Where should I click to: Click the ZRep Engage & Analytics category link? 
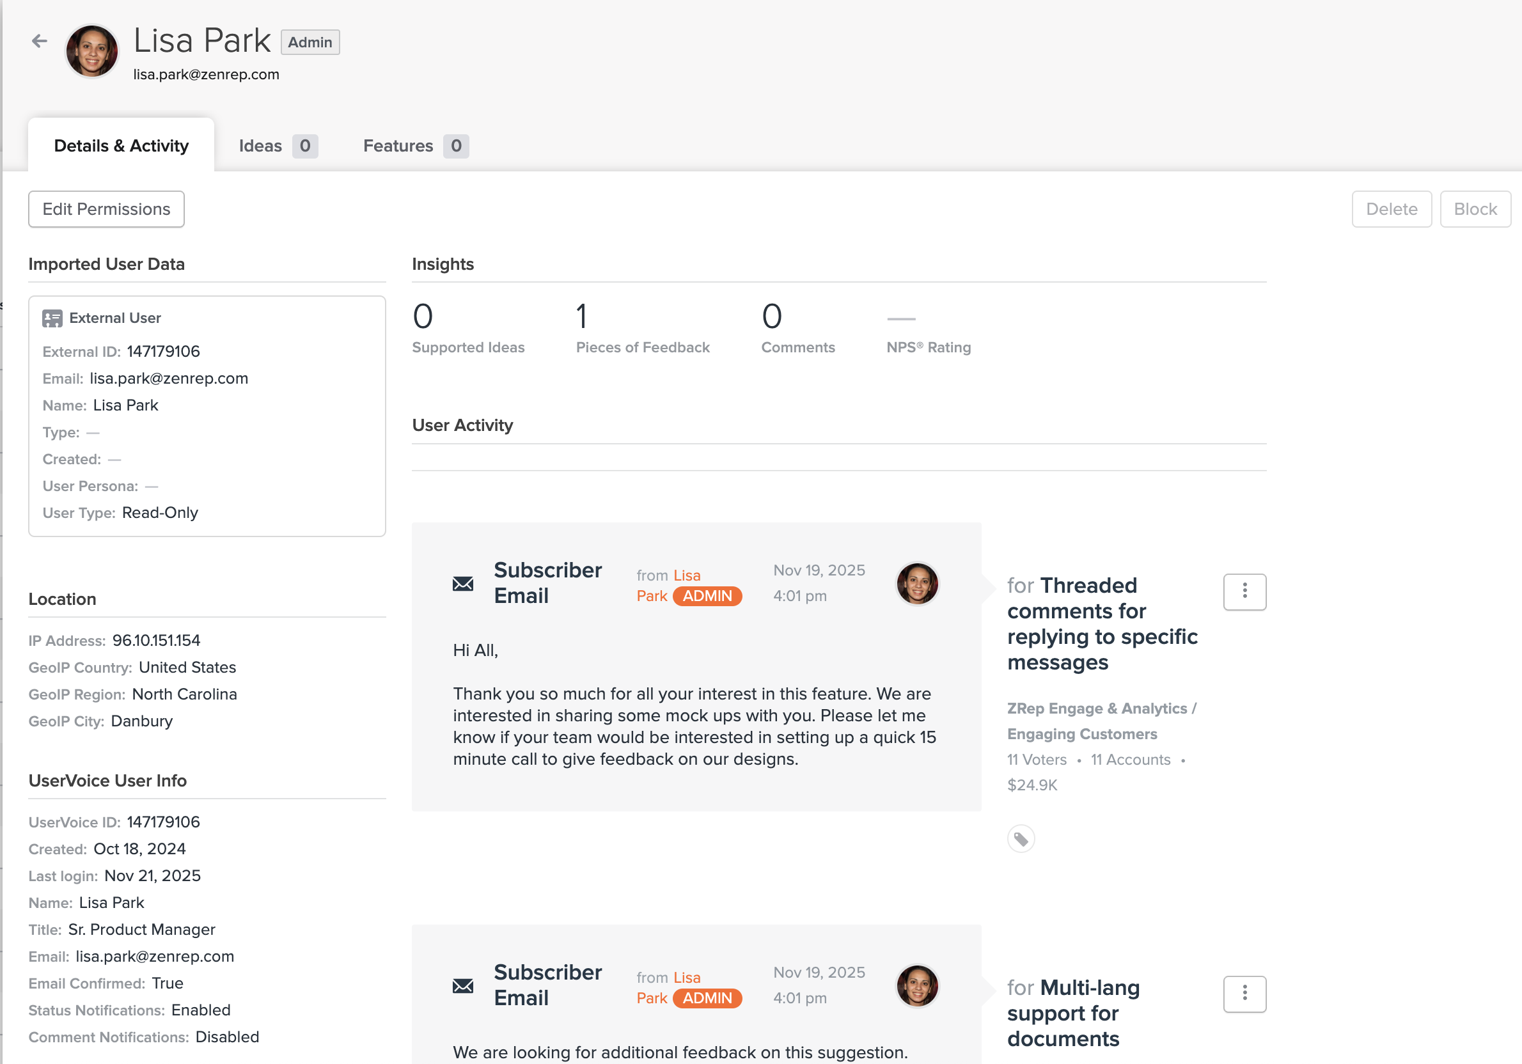tap(1097, 708)
